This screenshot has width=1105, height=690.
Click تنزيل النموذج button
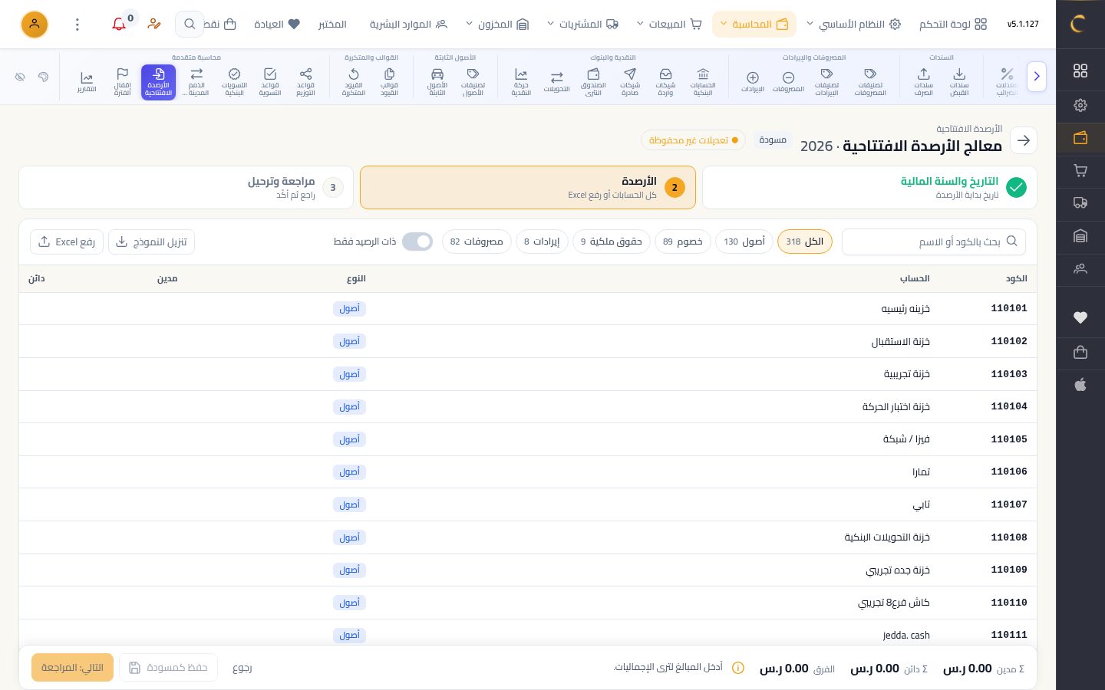point(151,242)
